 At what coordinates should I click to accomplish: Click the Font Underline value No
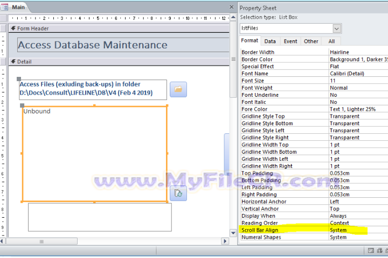[358, 95]
